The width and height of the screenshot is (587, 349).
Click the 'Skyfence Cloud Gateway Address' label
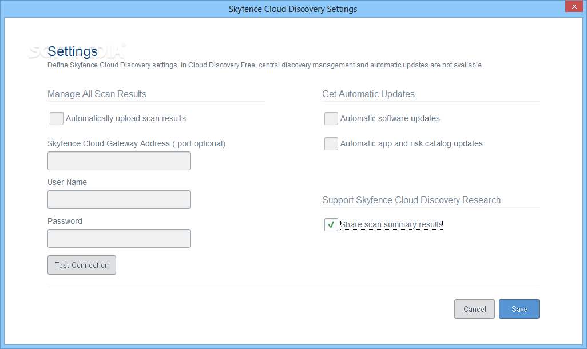coord(136,143)
